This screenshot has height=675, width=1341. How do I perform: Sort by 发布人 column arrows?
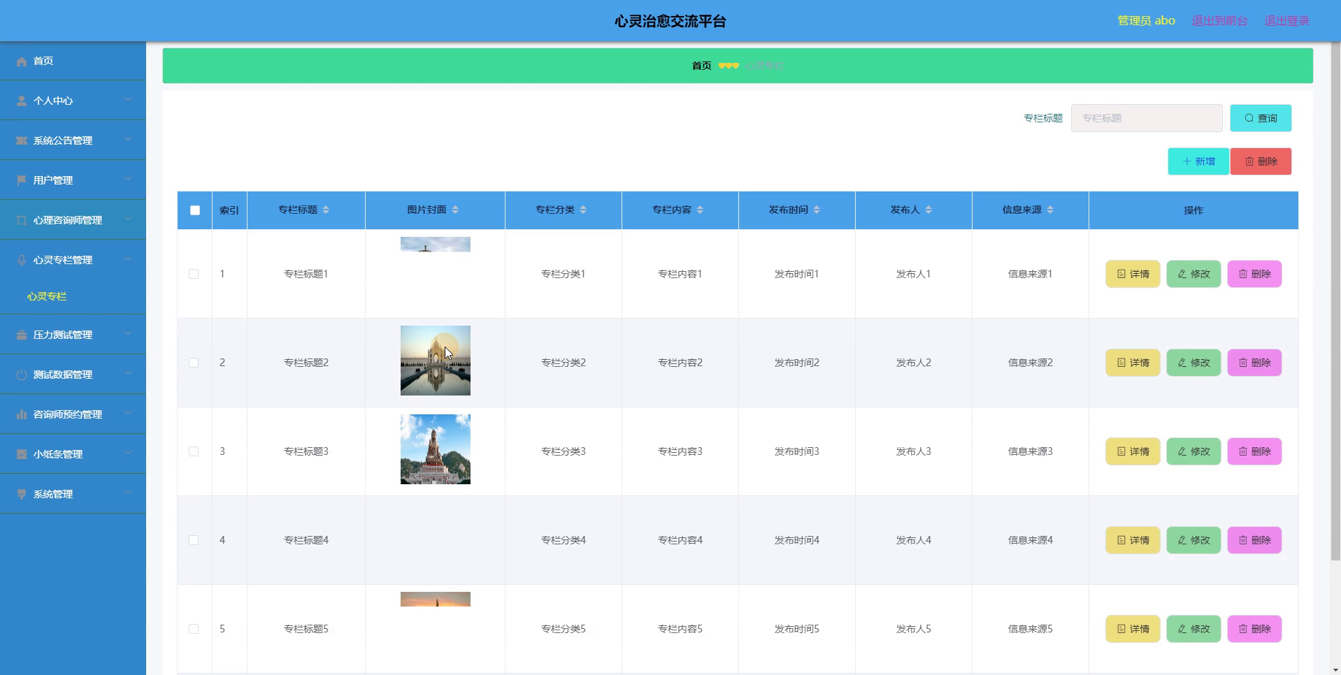click(x=928, y=210)
